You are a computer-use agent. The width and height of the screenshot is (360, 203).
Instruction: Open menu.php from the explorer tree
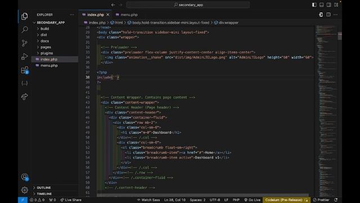[49, 65]
